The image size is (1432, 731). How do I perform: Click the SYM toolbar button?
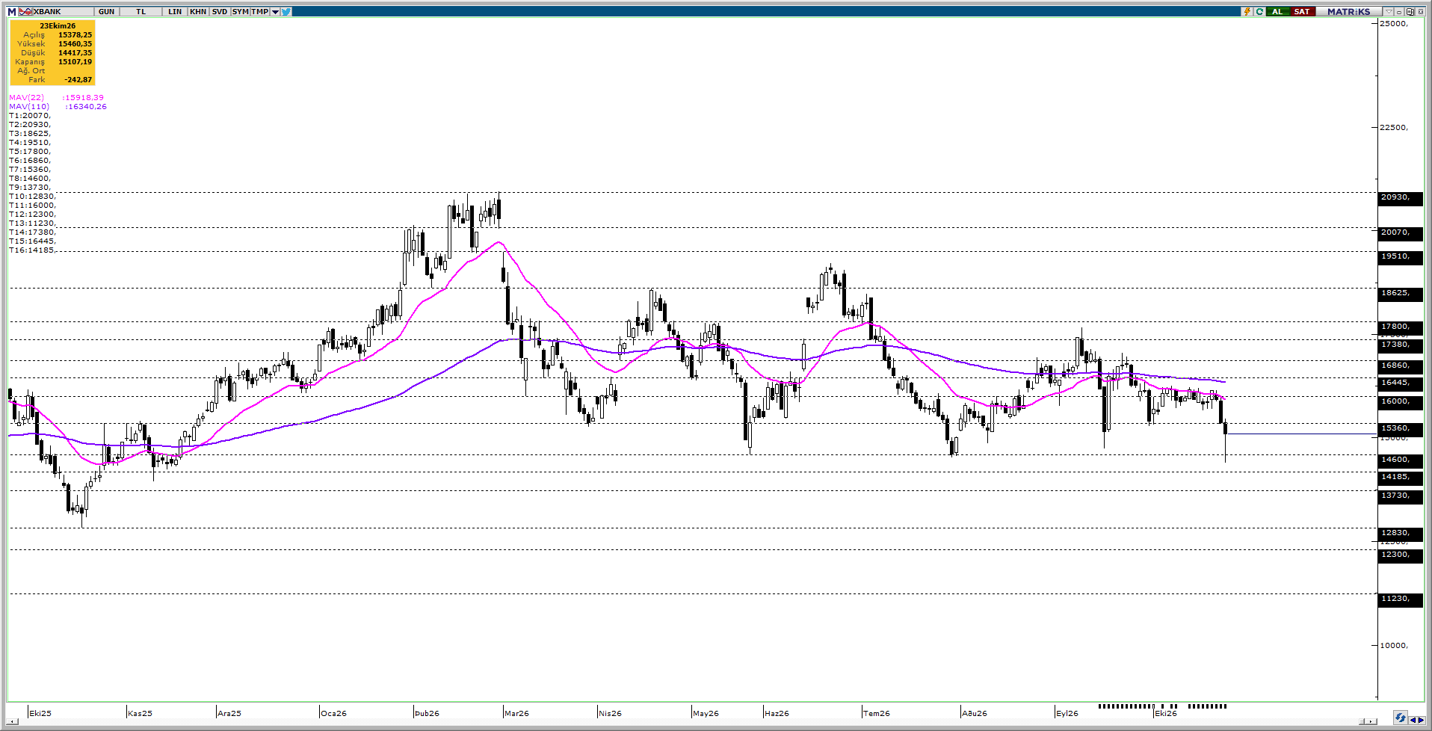(x=240, y=11)
